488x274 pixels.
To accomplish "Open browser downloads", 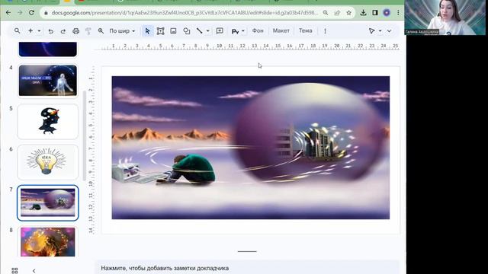I will point(363,13).
